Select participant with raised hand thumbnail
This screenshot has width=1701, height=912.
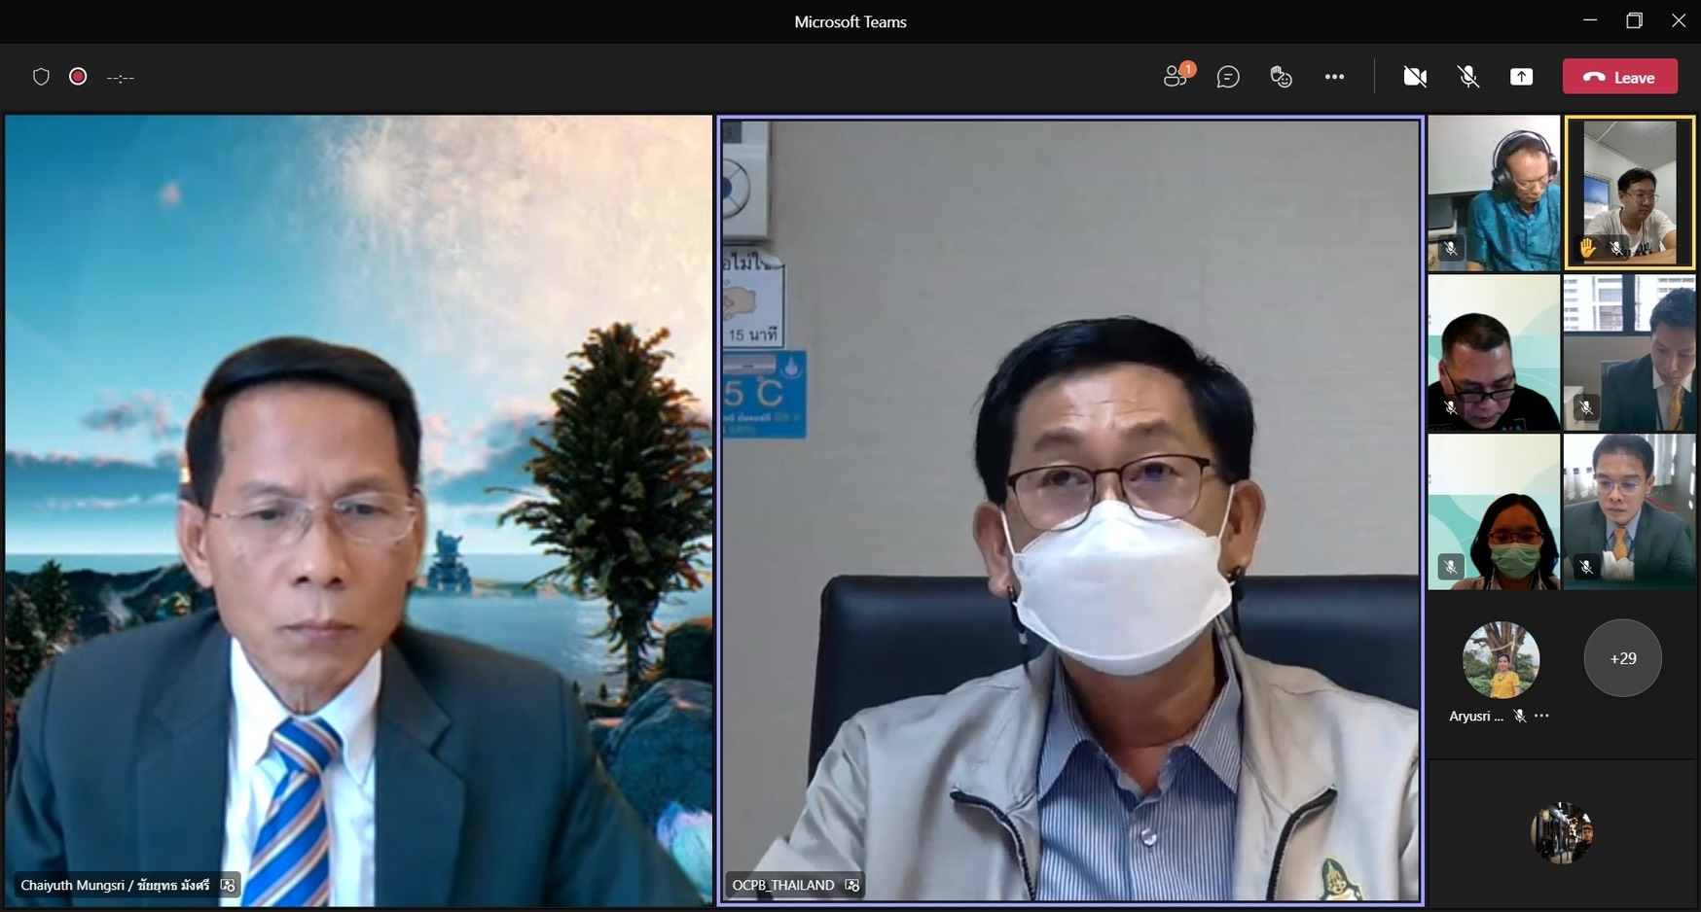1629,193
